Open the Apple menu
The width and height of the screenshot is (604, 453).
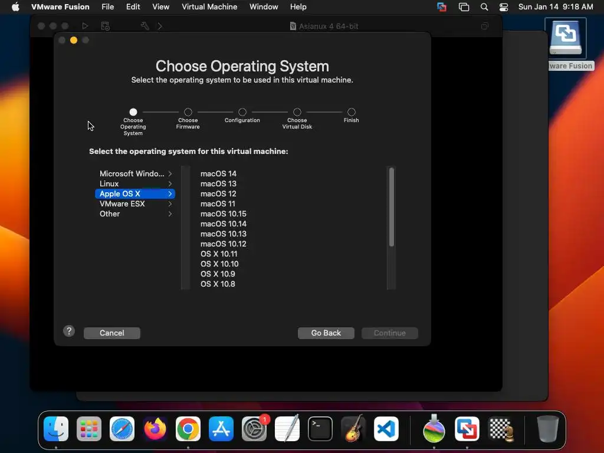[x=15, y=7]
